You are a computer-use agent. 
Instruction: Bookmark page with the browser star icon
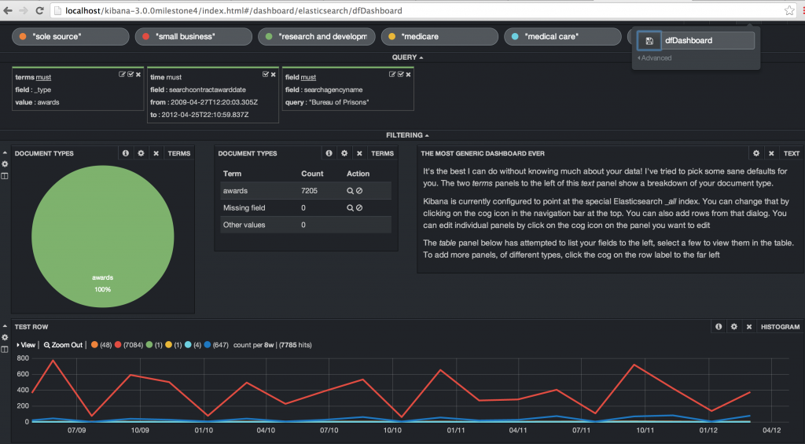point(789,11)
